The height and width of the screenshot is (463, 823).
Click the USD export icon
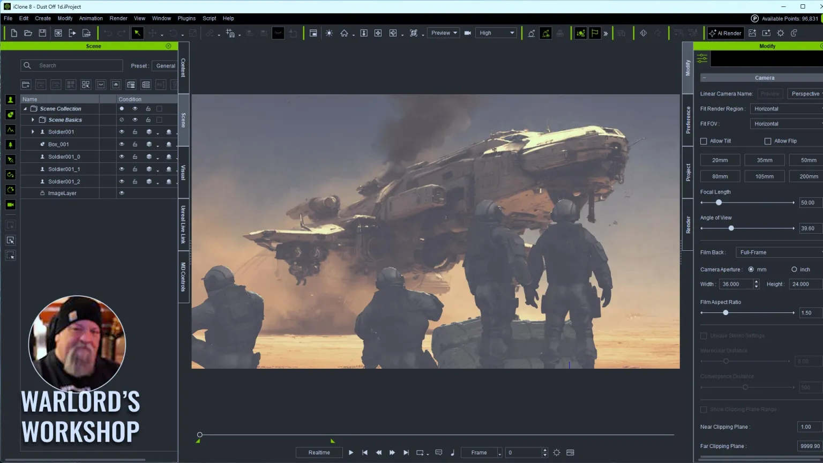(x=86, y=33)
